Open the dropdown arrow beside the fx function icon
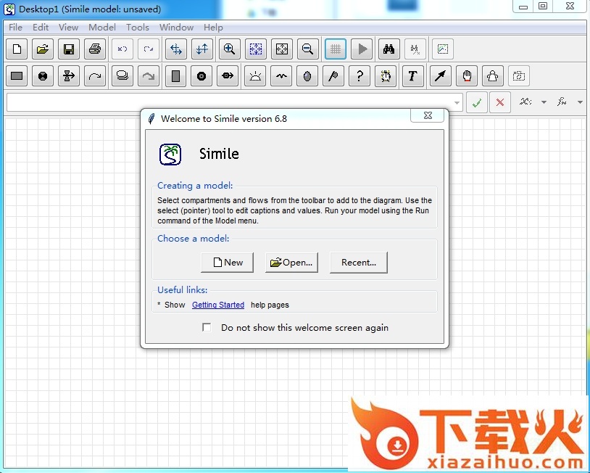The height and width of the screenshot is (473, 590). (579, 102)
